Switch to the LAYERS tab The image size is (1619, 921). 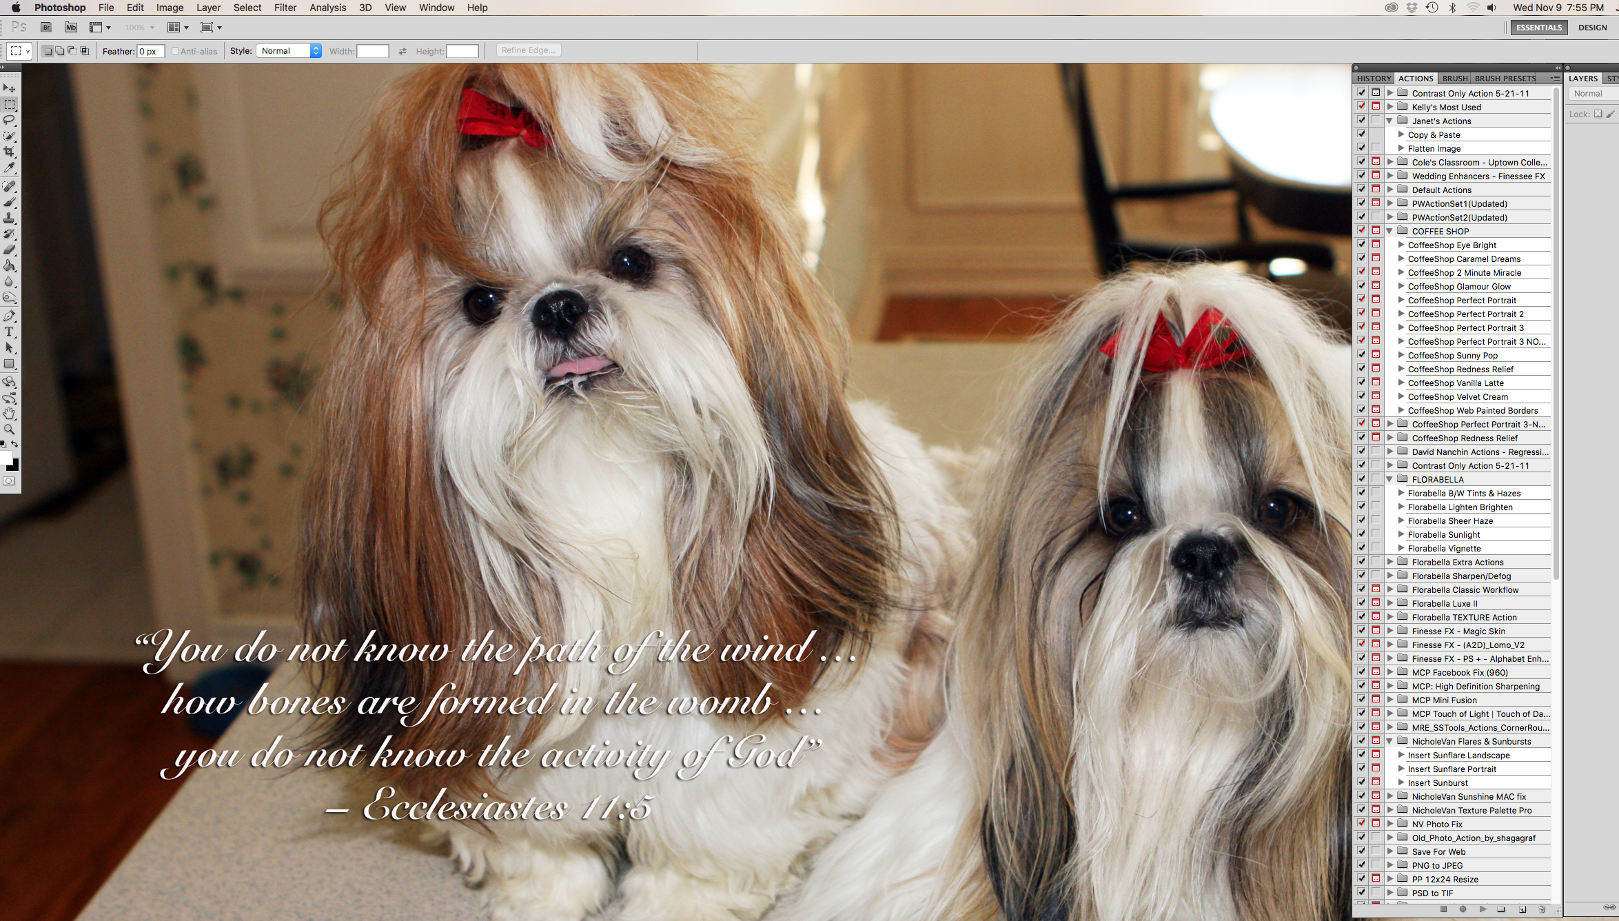[x=1583, y=79]
